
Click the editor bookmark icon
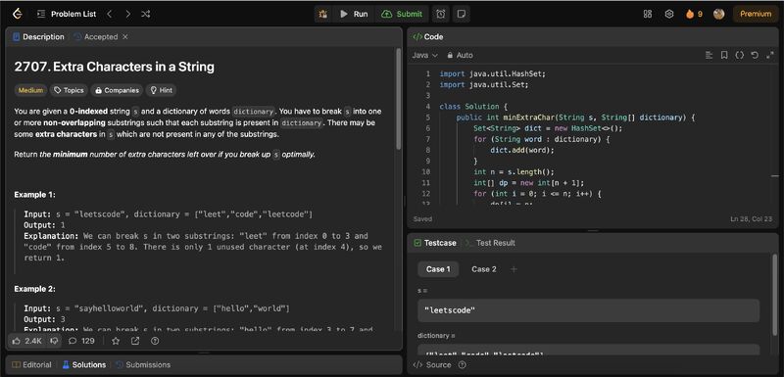(724, 55)
